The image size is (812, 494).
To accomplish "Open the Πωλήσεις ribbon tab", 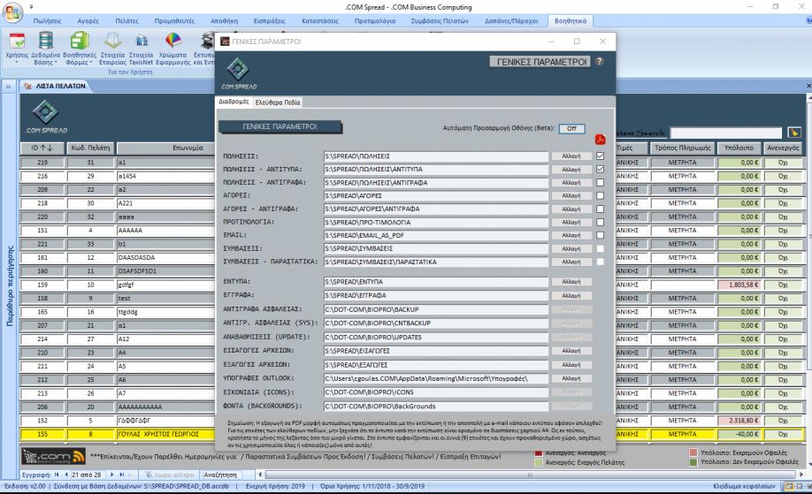I will click(x=47, y=21).
